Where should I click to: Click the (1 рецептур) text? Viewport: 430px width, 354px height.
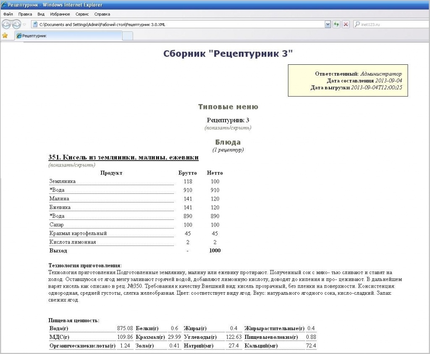228,150
